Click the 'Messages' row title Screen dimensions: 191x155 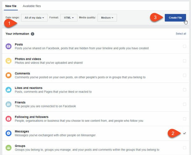[22, 131]
